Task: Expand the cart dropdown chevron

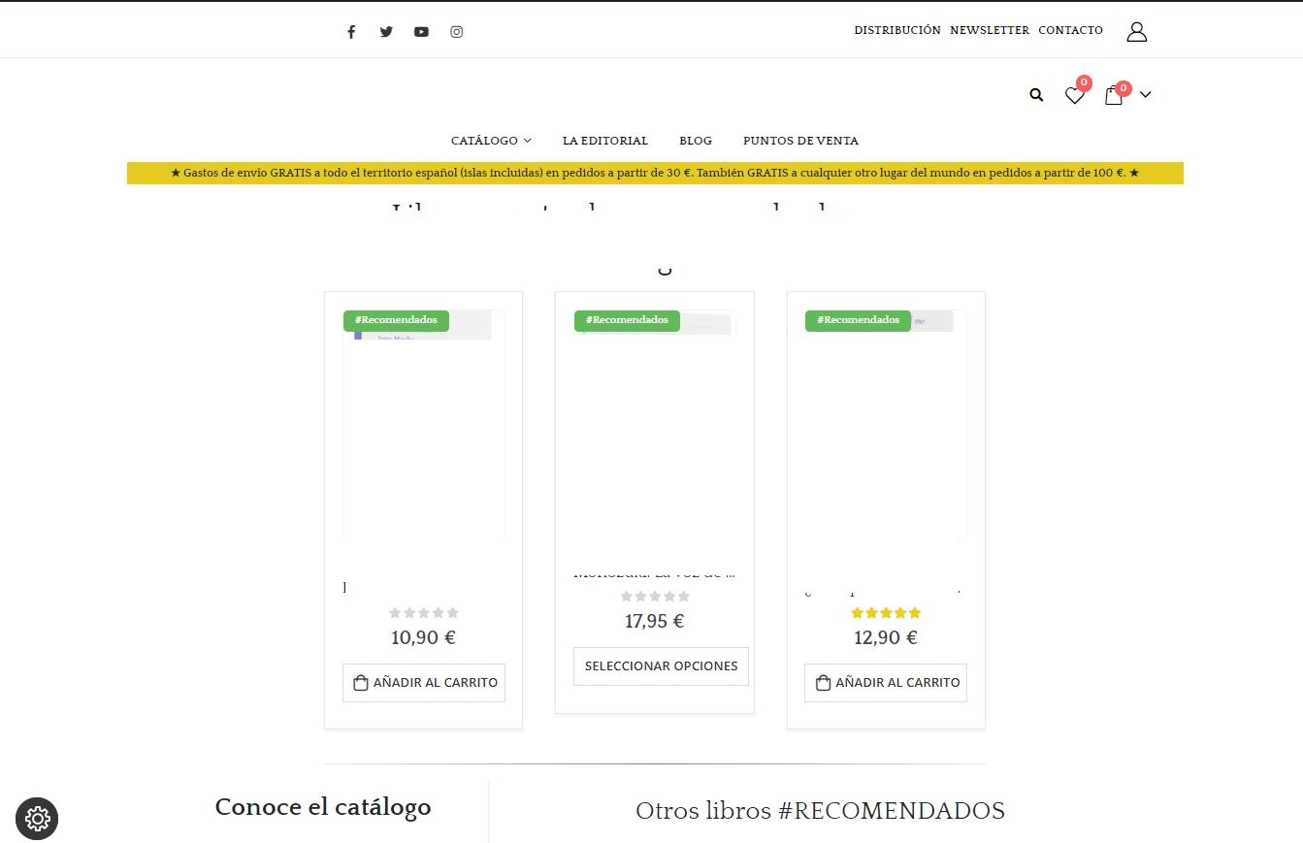Action: [1145, 95]
